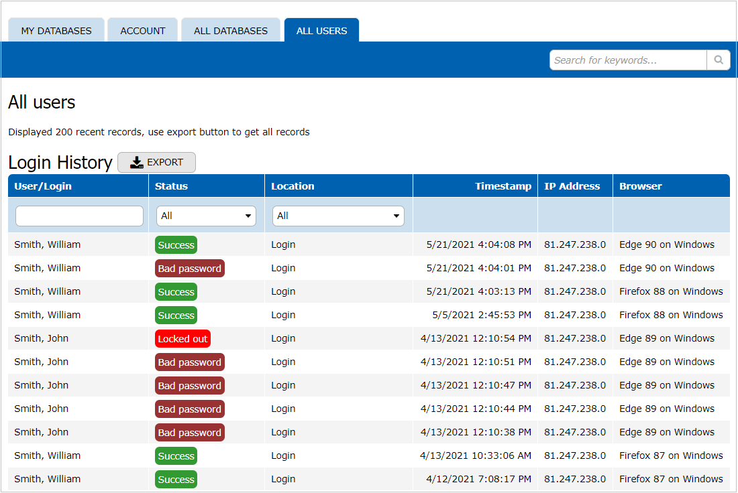Click Edge 90 on Windows in 4:04:01 PM row
The height and width of the screenshot is (493, 738).
click(667, 268)
